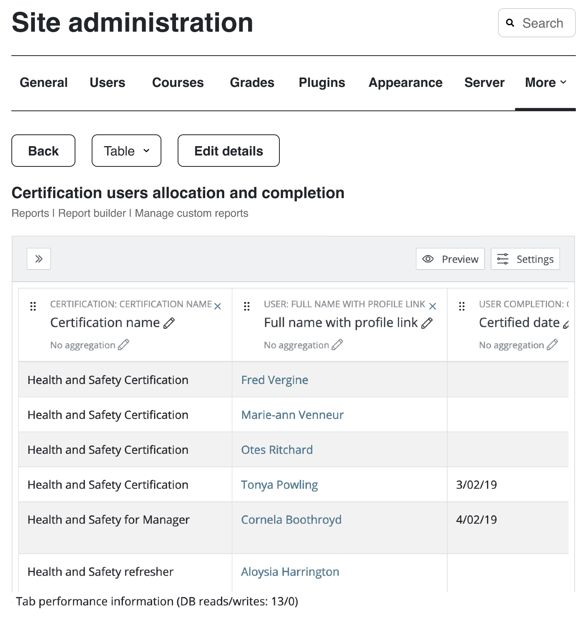Click the Certified date heading text

coord(519,323)
